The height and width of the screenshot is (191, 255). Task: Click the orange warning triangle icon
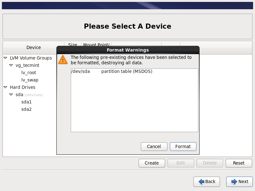click(63, 60)
